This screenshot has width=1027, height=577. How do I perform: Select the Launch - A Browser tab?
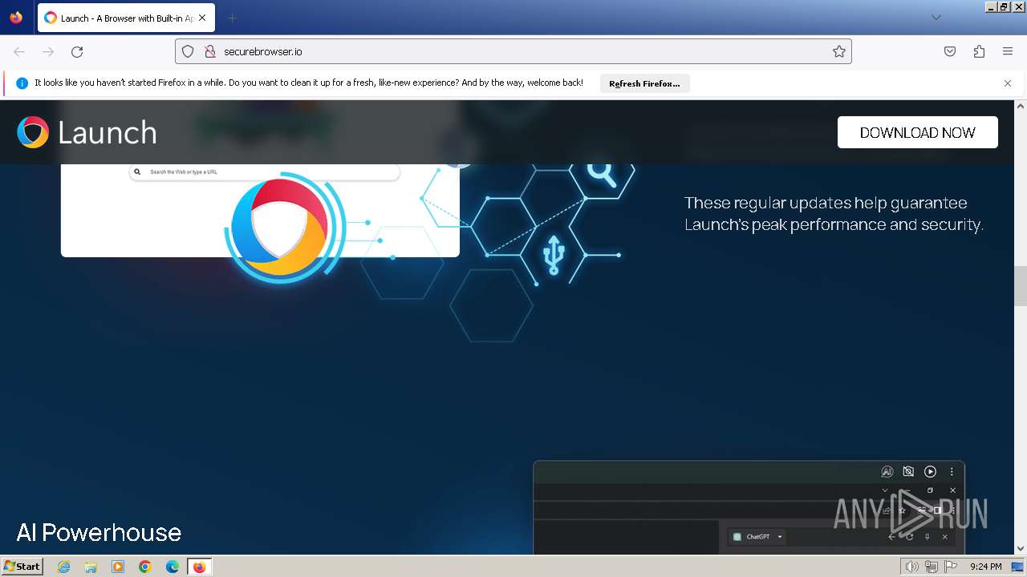pyautogui.click(x=126, y=18)
